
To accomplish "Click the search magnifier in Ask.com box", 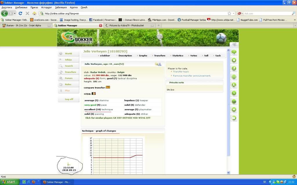I will [293, 13].
